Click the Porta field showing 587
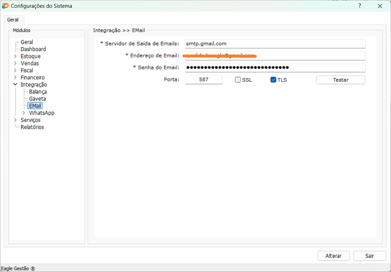This screenshot has width=391, height=272. pos(203,80)
